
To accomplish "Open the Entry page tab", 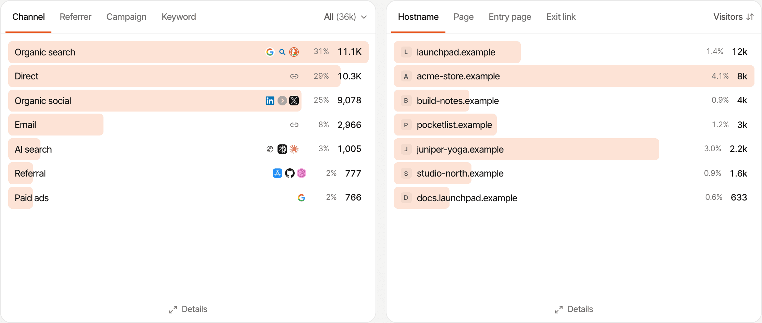I will [x=510, y=17].
